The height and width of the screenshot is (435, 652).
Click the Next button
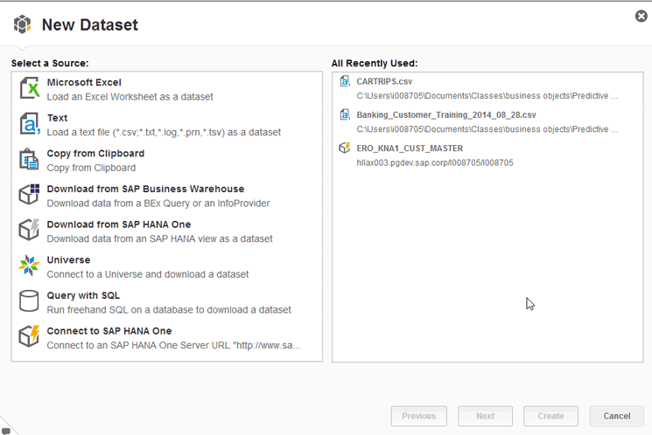coord(486,416)
